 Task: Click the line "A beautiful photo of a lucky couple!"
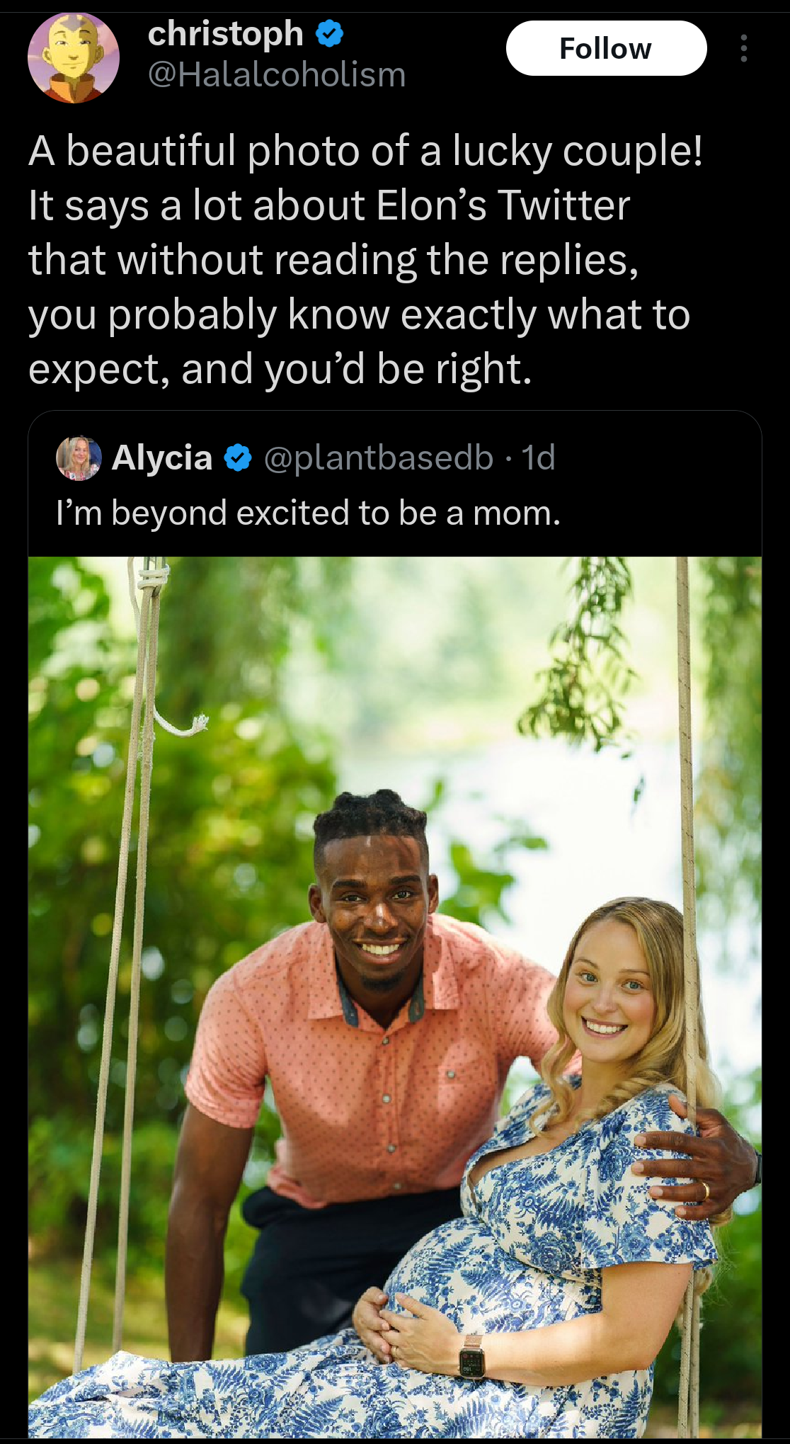point(365,151)
